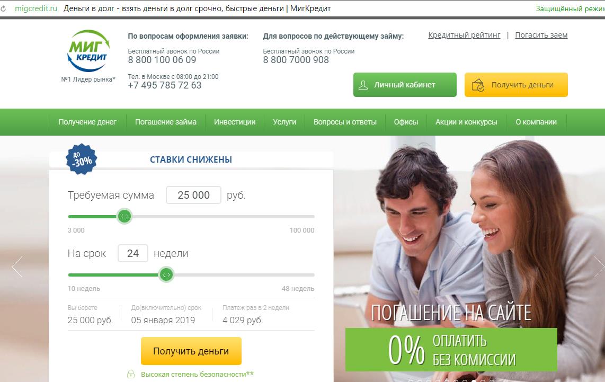Click the browser reload icon
Viewport: 605px width, 382px height.
pos(3,8)
